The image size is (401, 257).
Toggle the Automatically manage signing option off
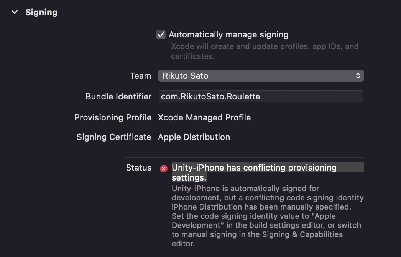click(x=161, y=34)
